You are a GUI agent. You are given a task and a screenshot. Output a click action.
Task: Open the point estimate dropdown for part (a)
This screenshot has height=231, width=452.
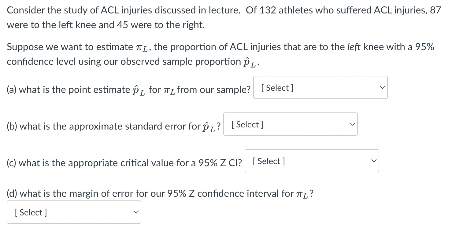point(320,88)
